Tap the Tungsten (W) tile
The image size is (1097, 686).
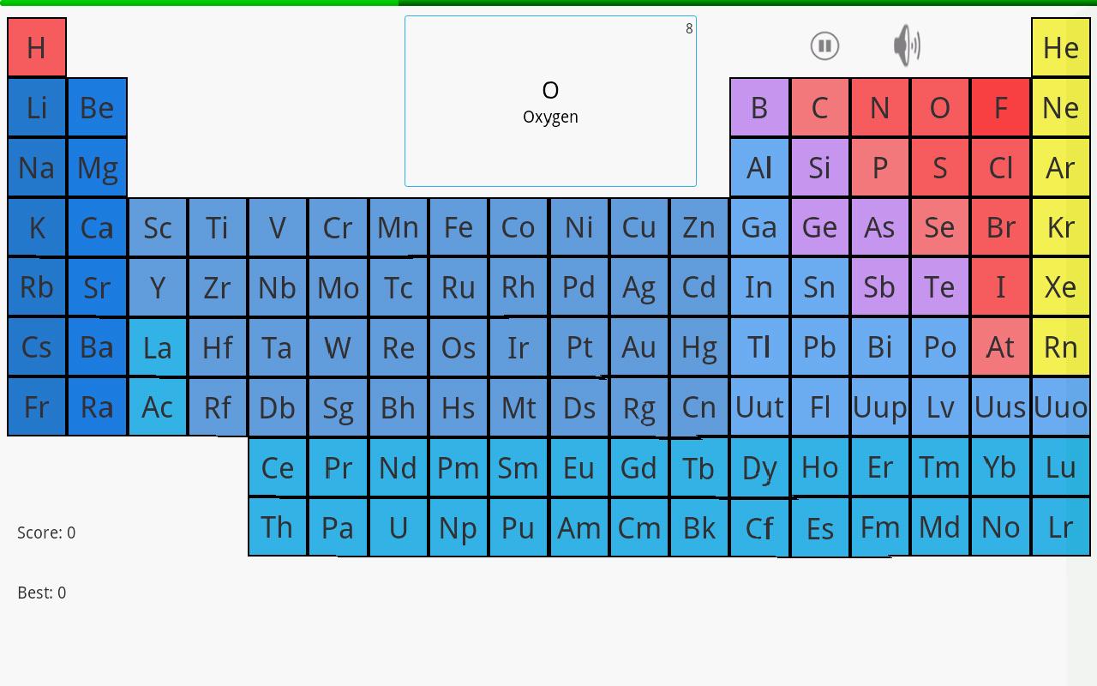[x=338, y=347]
